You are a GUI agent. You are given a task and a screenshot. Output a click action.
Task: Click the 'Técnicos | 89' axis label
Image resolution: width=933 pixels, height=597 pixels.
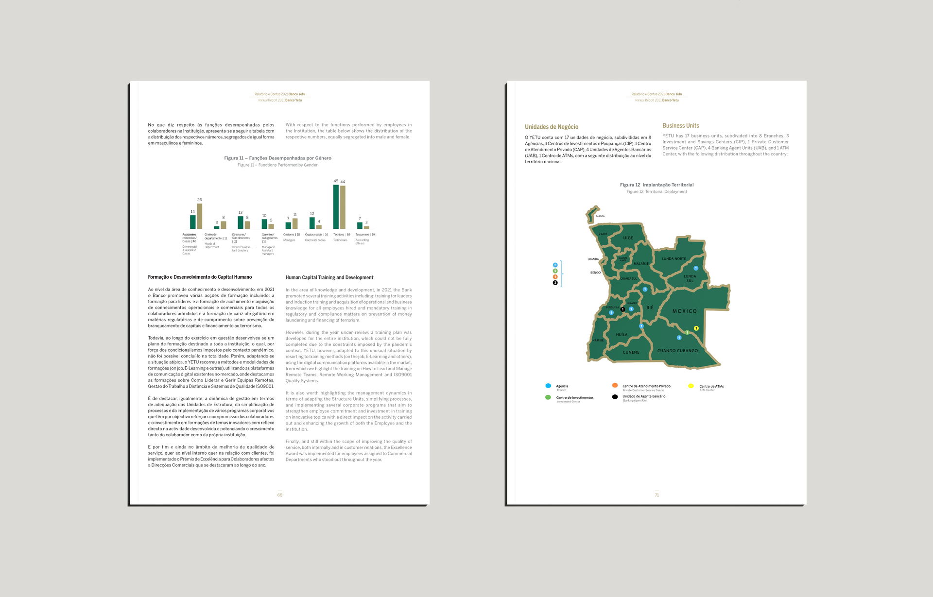coord(342,235)
